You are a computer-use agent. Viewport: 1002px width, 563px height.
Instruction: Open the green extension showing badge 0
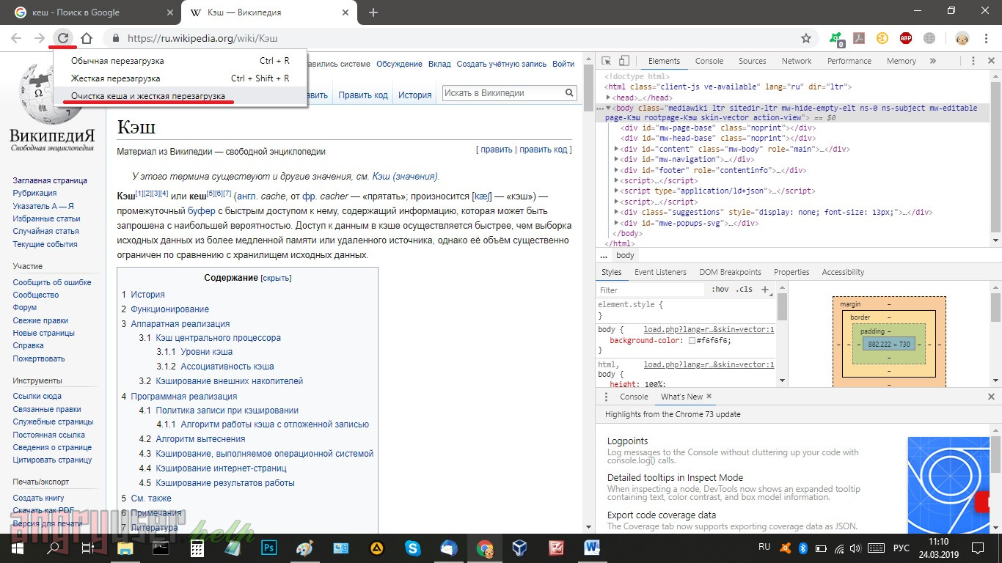pos(836,39)
